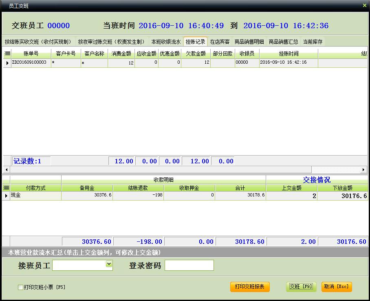Open the payment grid column selector icon

(x=6, y=188)
